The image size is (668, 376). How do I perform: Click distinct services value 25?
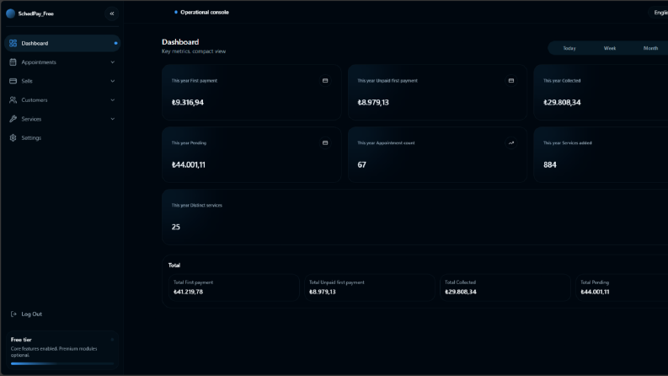click(175, 227)
